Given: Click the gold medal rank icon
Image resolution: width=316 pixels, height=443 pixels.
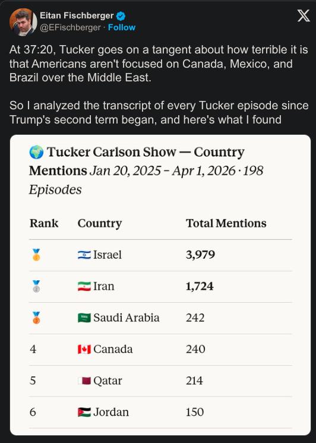Looking at the screenshot, I should [x=36, y=255].
